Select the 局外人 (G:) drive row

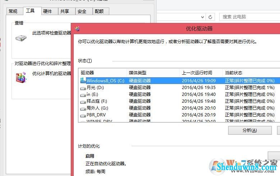[179, 108]
